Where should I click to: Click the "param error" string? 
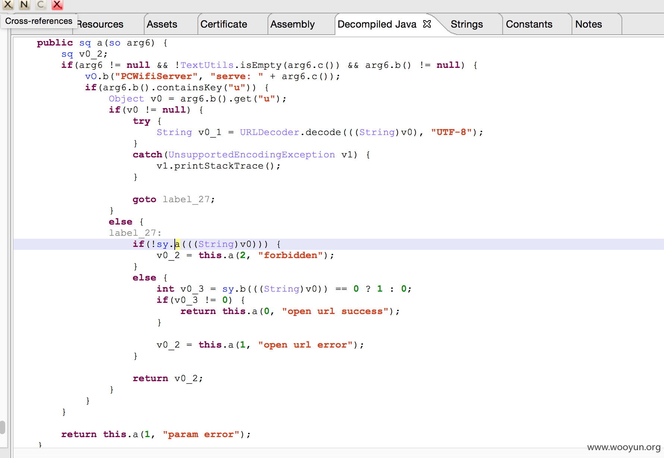pos(201,435)
